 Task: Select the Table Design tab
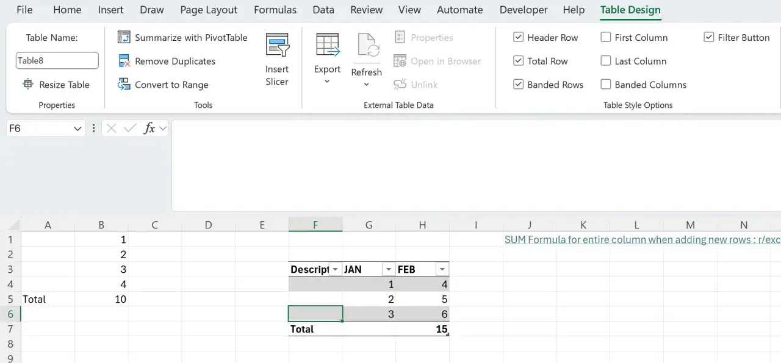pyautogui.click(x=630, y=10)
